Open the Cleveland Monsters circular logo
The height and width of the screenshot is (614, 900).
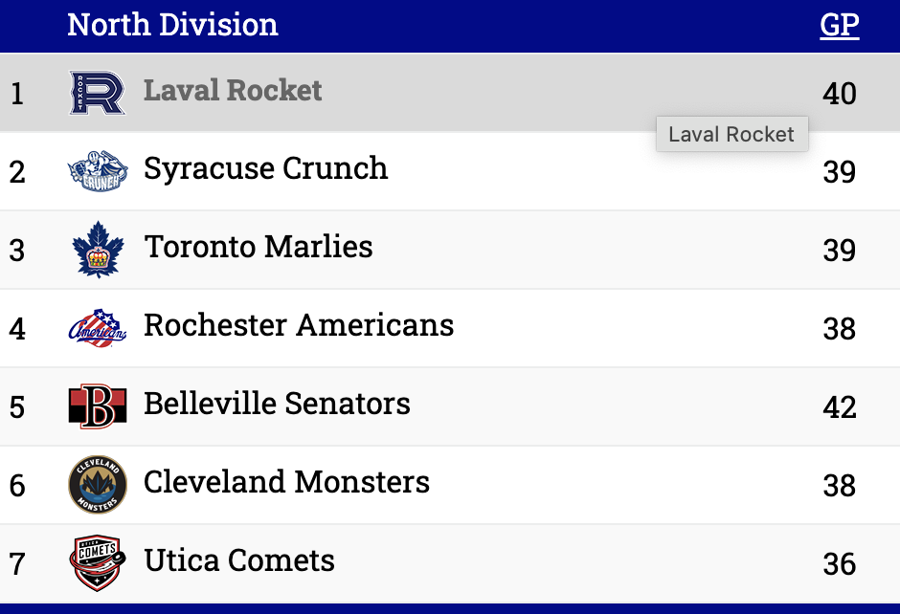pos(98,485)
